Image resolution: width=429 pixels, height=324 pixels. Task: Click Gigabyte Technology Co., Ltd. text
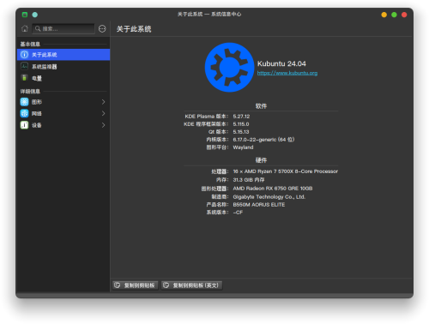[269, 197]
